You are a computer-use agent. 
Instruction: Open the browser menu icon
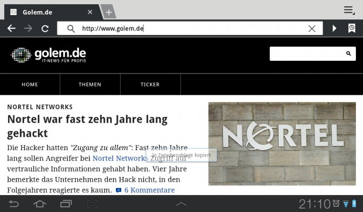[x=349, y=11]
